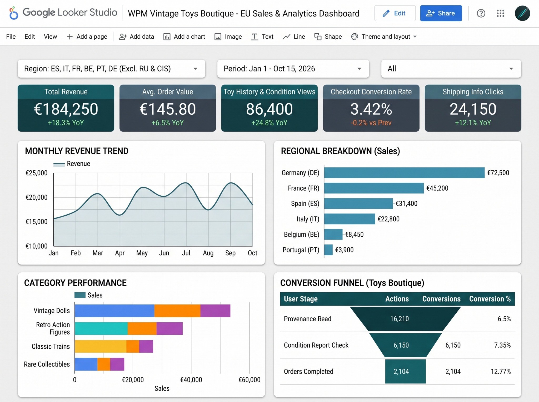Open the Period date range dropdown

[293, 69]
